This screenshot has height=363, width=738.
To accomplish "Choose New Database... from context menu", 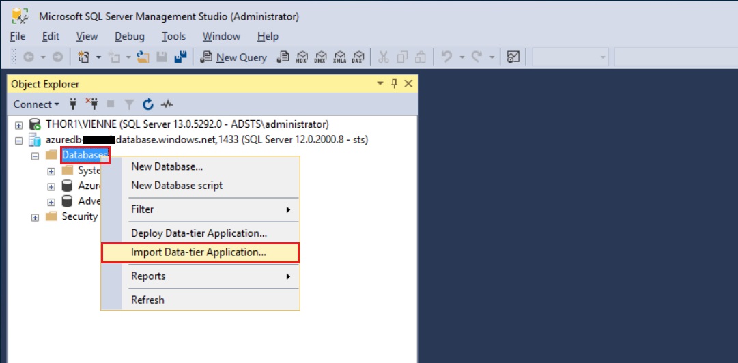I will tap(201, 166).
